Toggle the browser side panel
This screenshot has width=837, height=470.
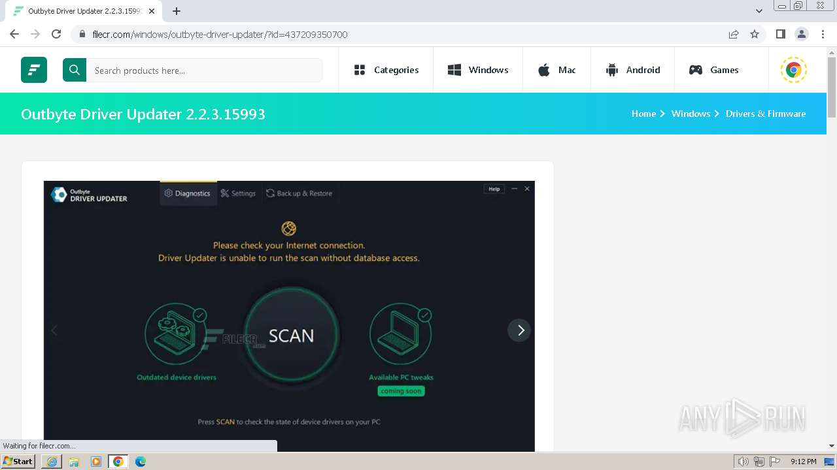click(x=780, y=35)
